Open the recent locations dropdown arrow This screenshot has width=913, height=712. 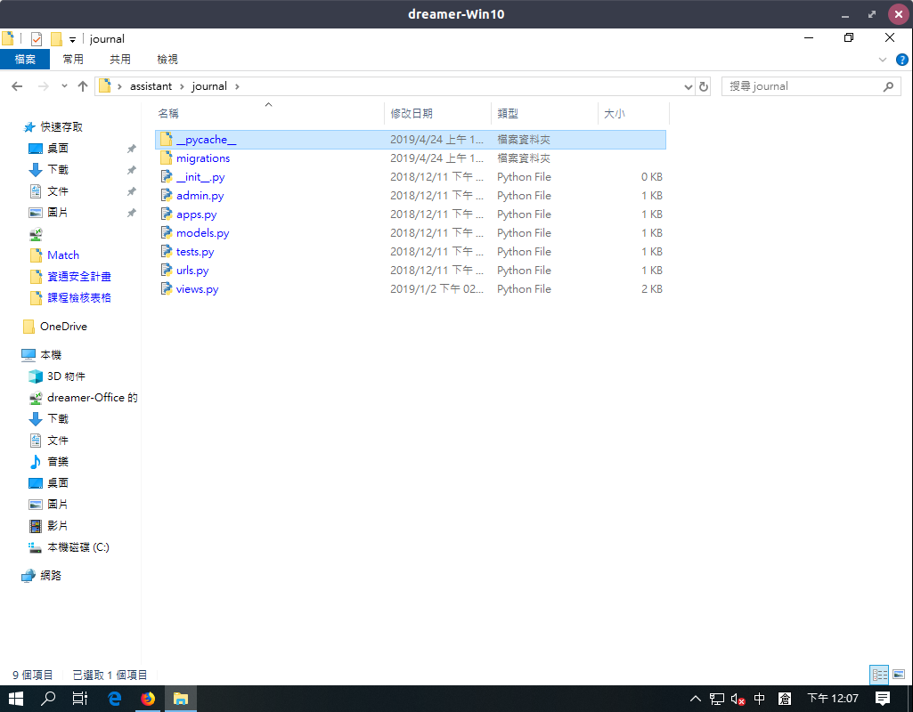click(x=64, y=86)
